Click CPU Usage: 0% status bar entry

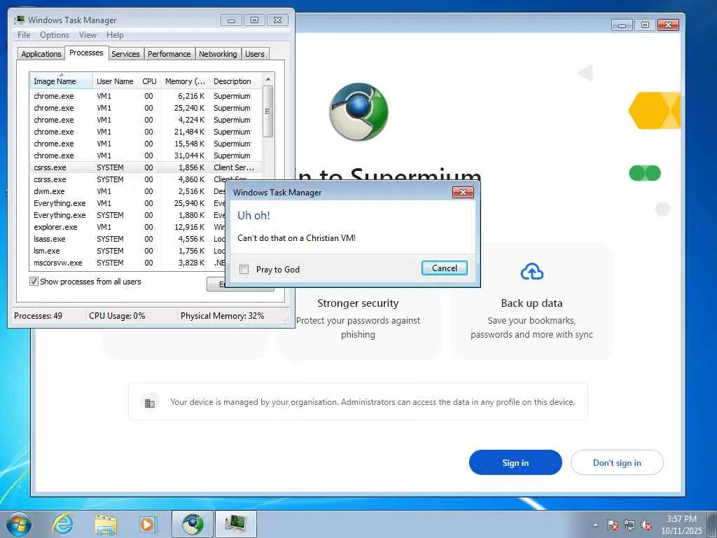[x=117, y=316]
